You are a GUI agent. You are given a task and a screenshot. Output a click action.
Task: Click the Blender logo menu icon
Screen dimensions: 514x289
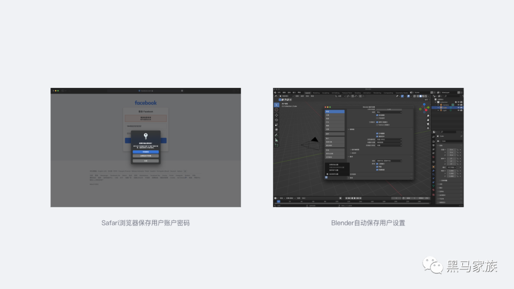pos(275,93)
